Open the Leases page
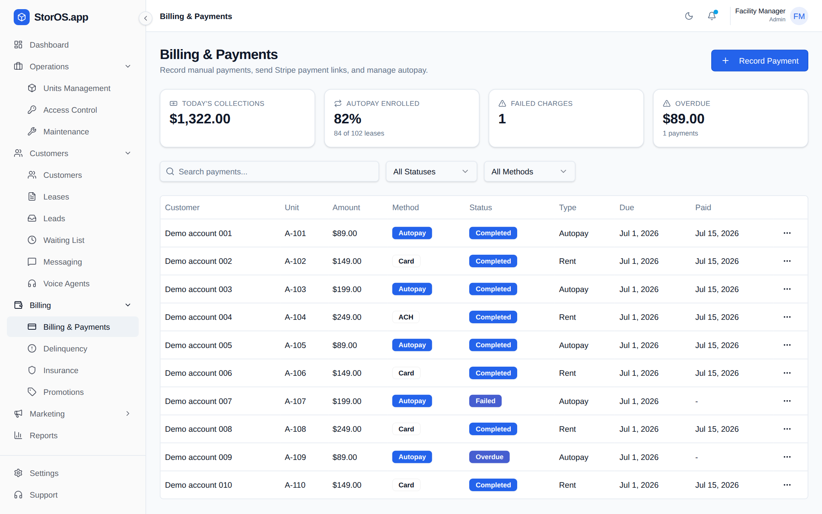 pyautogui.click(x=73, y=197)
